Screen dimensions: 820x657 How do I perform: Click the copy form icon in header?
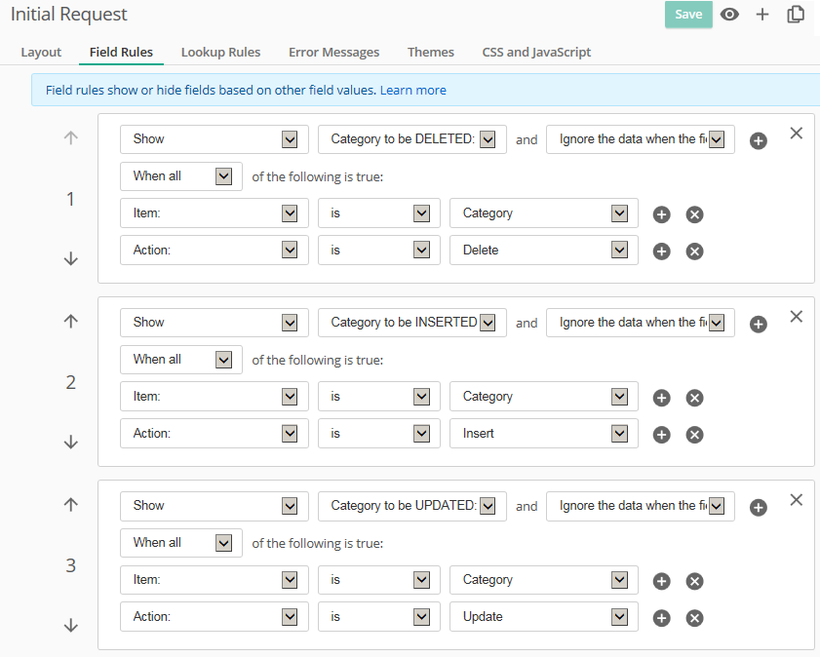(x=796, y=15)
